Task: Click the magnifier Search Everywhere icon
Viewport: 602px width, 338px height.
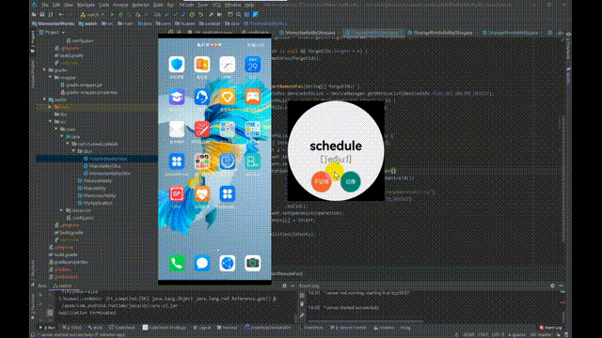Action: tap(238, 15)
